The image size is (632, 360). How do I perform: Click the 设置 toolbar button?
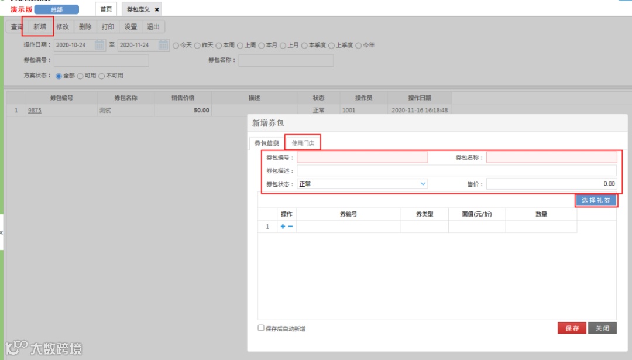[x=129, y=26]
